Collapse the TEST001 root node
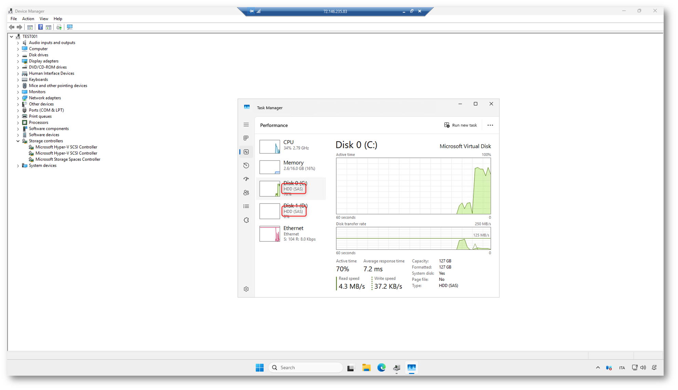Screen dimensions: 678x390 click(x=12, y=36)
